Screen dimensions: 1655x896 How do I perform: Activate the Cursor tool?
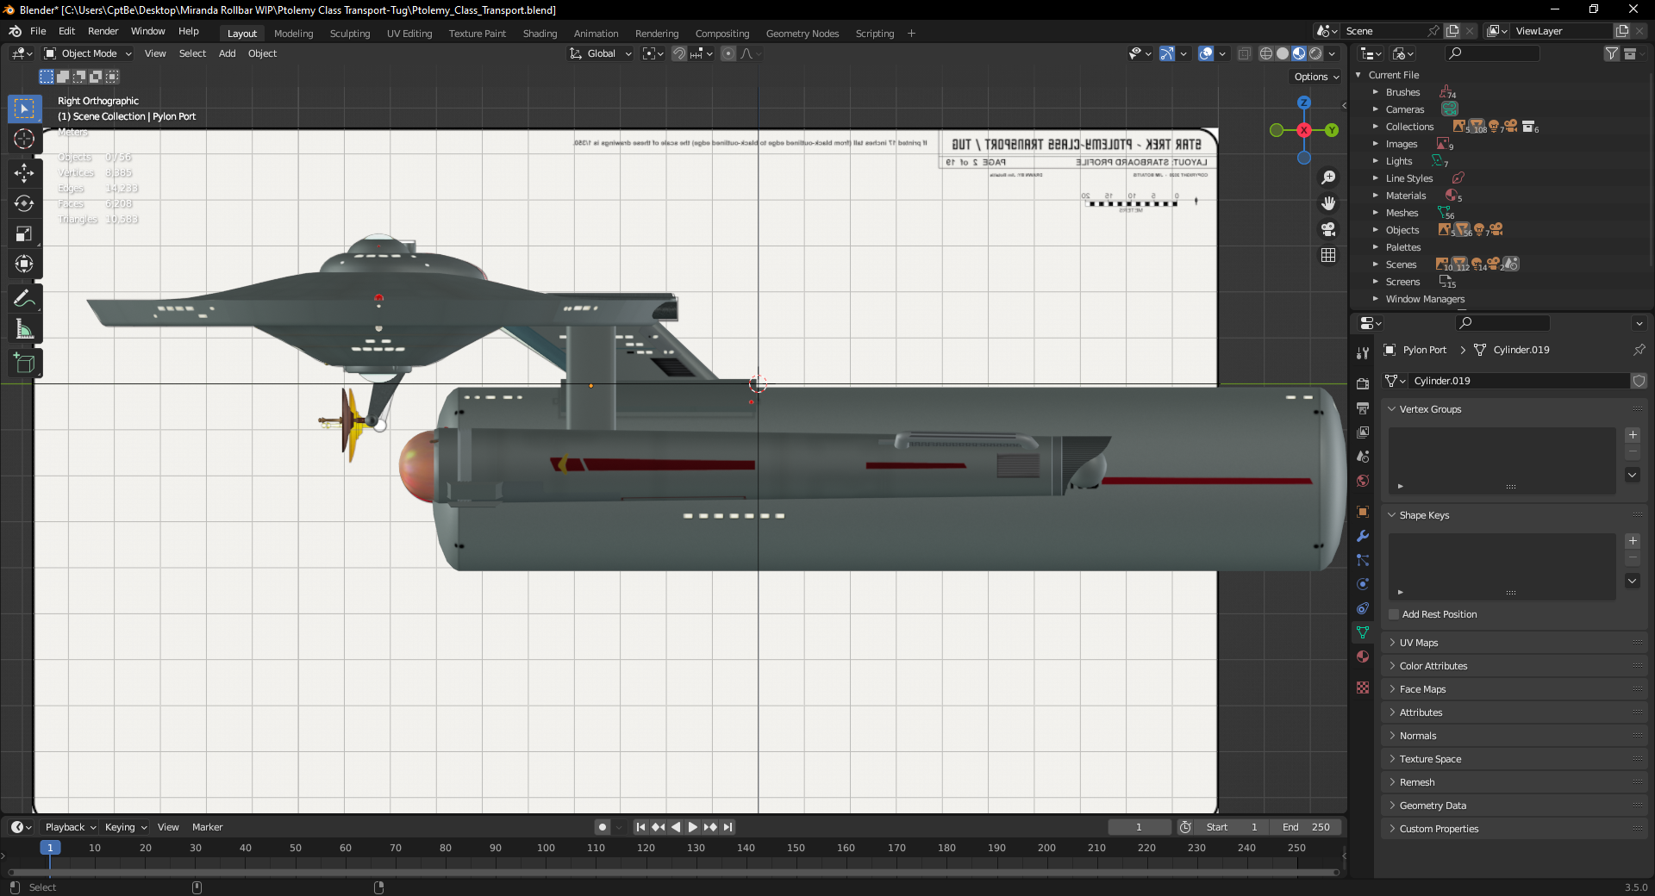coord(24,139)
